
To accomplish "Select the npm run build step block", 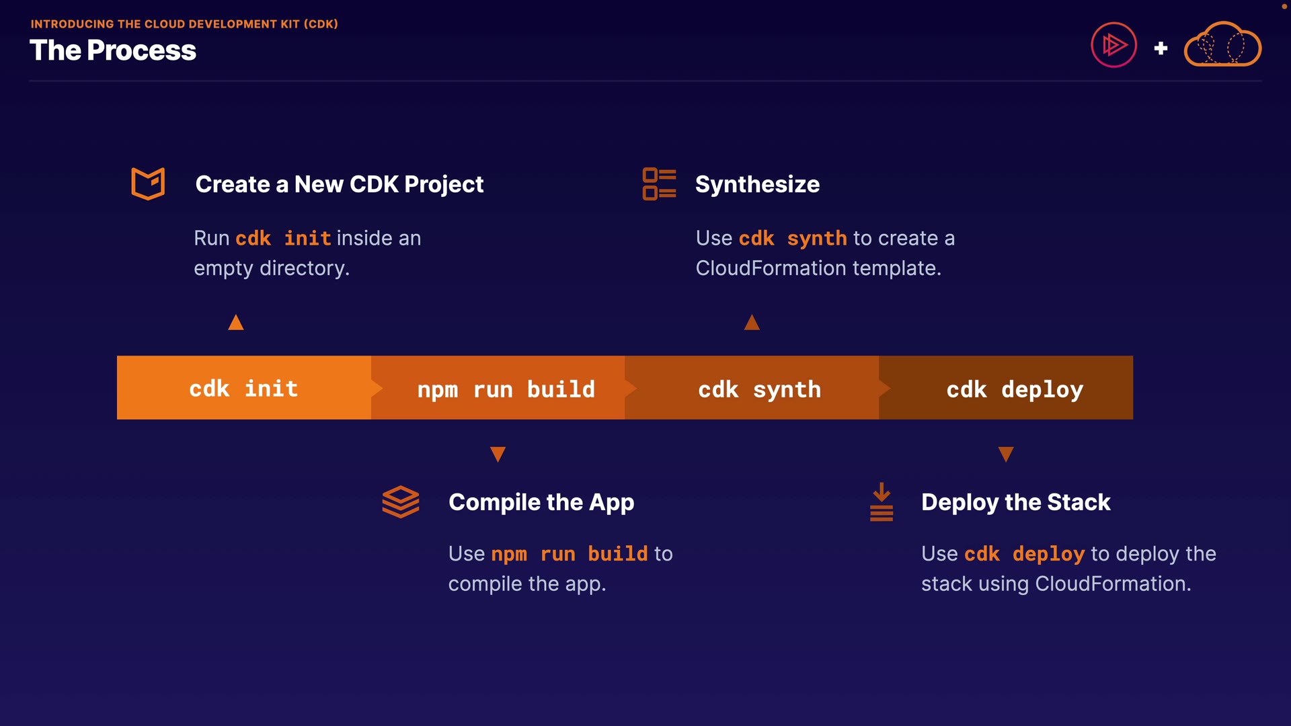I will (506, 389).
